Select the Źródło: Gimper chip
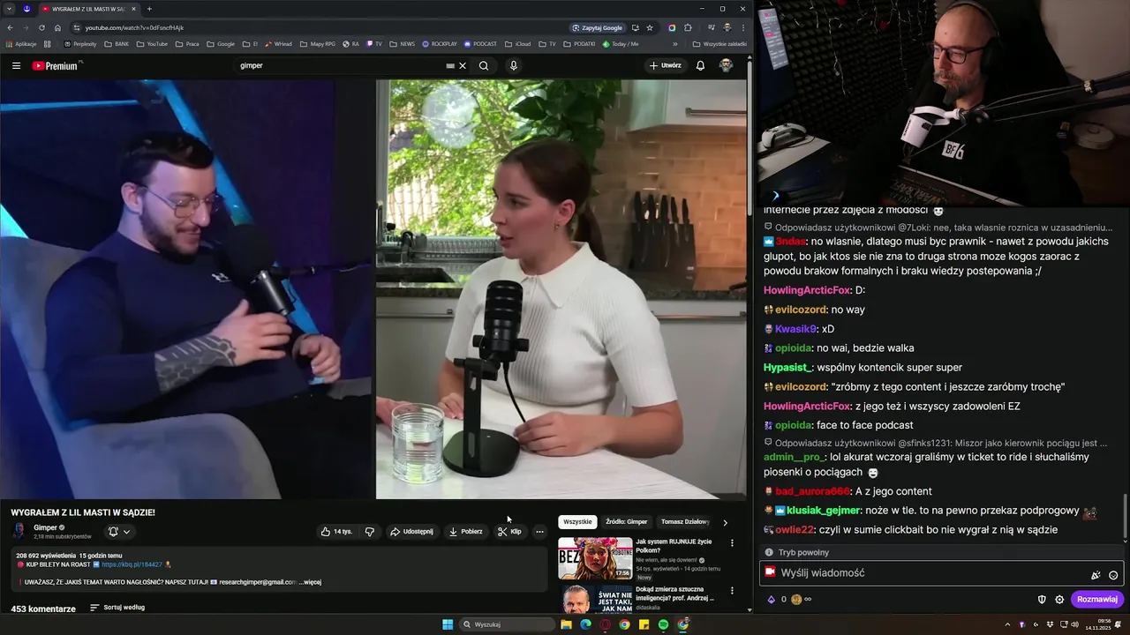 click(x=626, y=522)
